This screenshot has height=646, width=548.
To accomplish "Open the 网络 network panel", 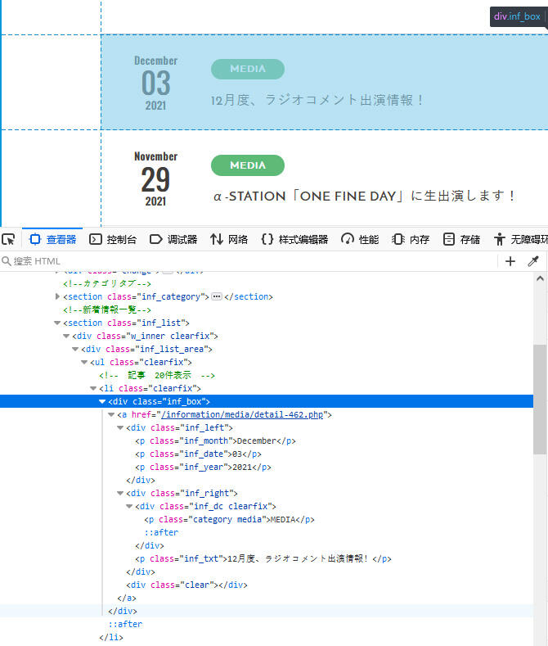I will click(229, 239).
